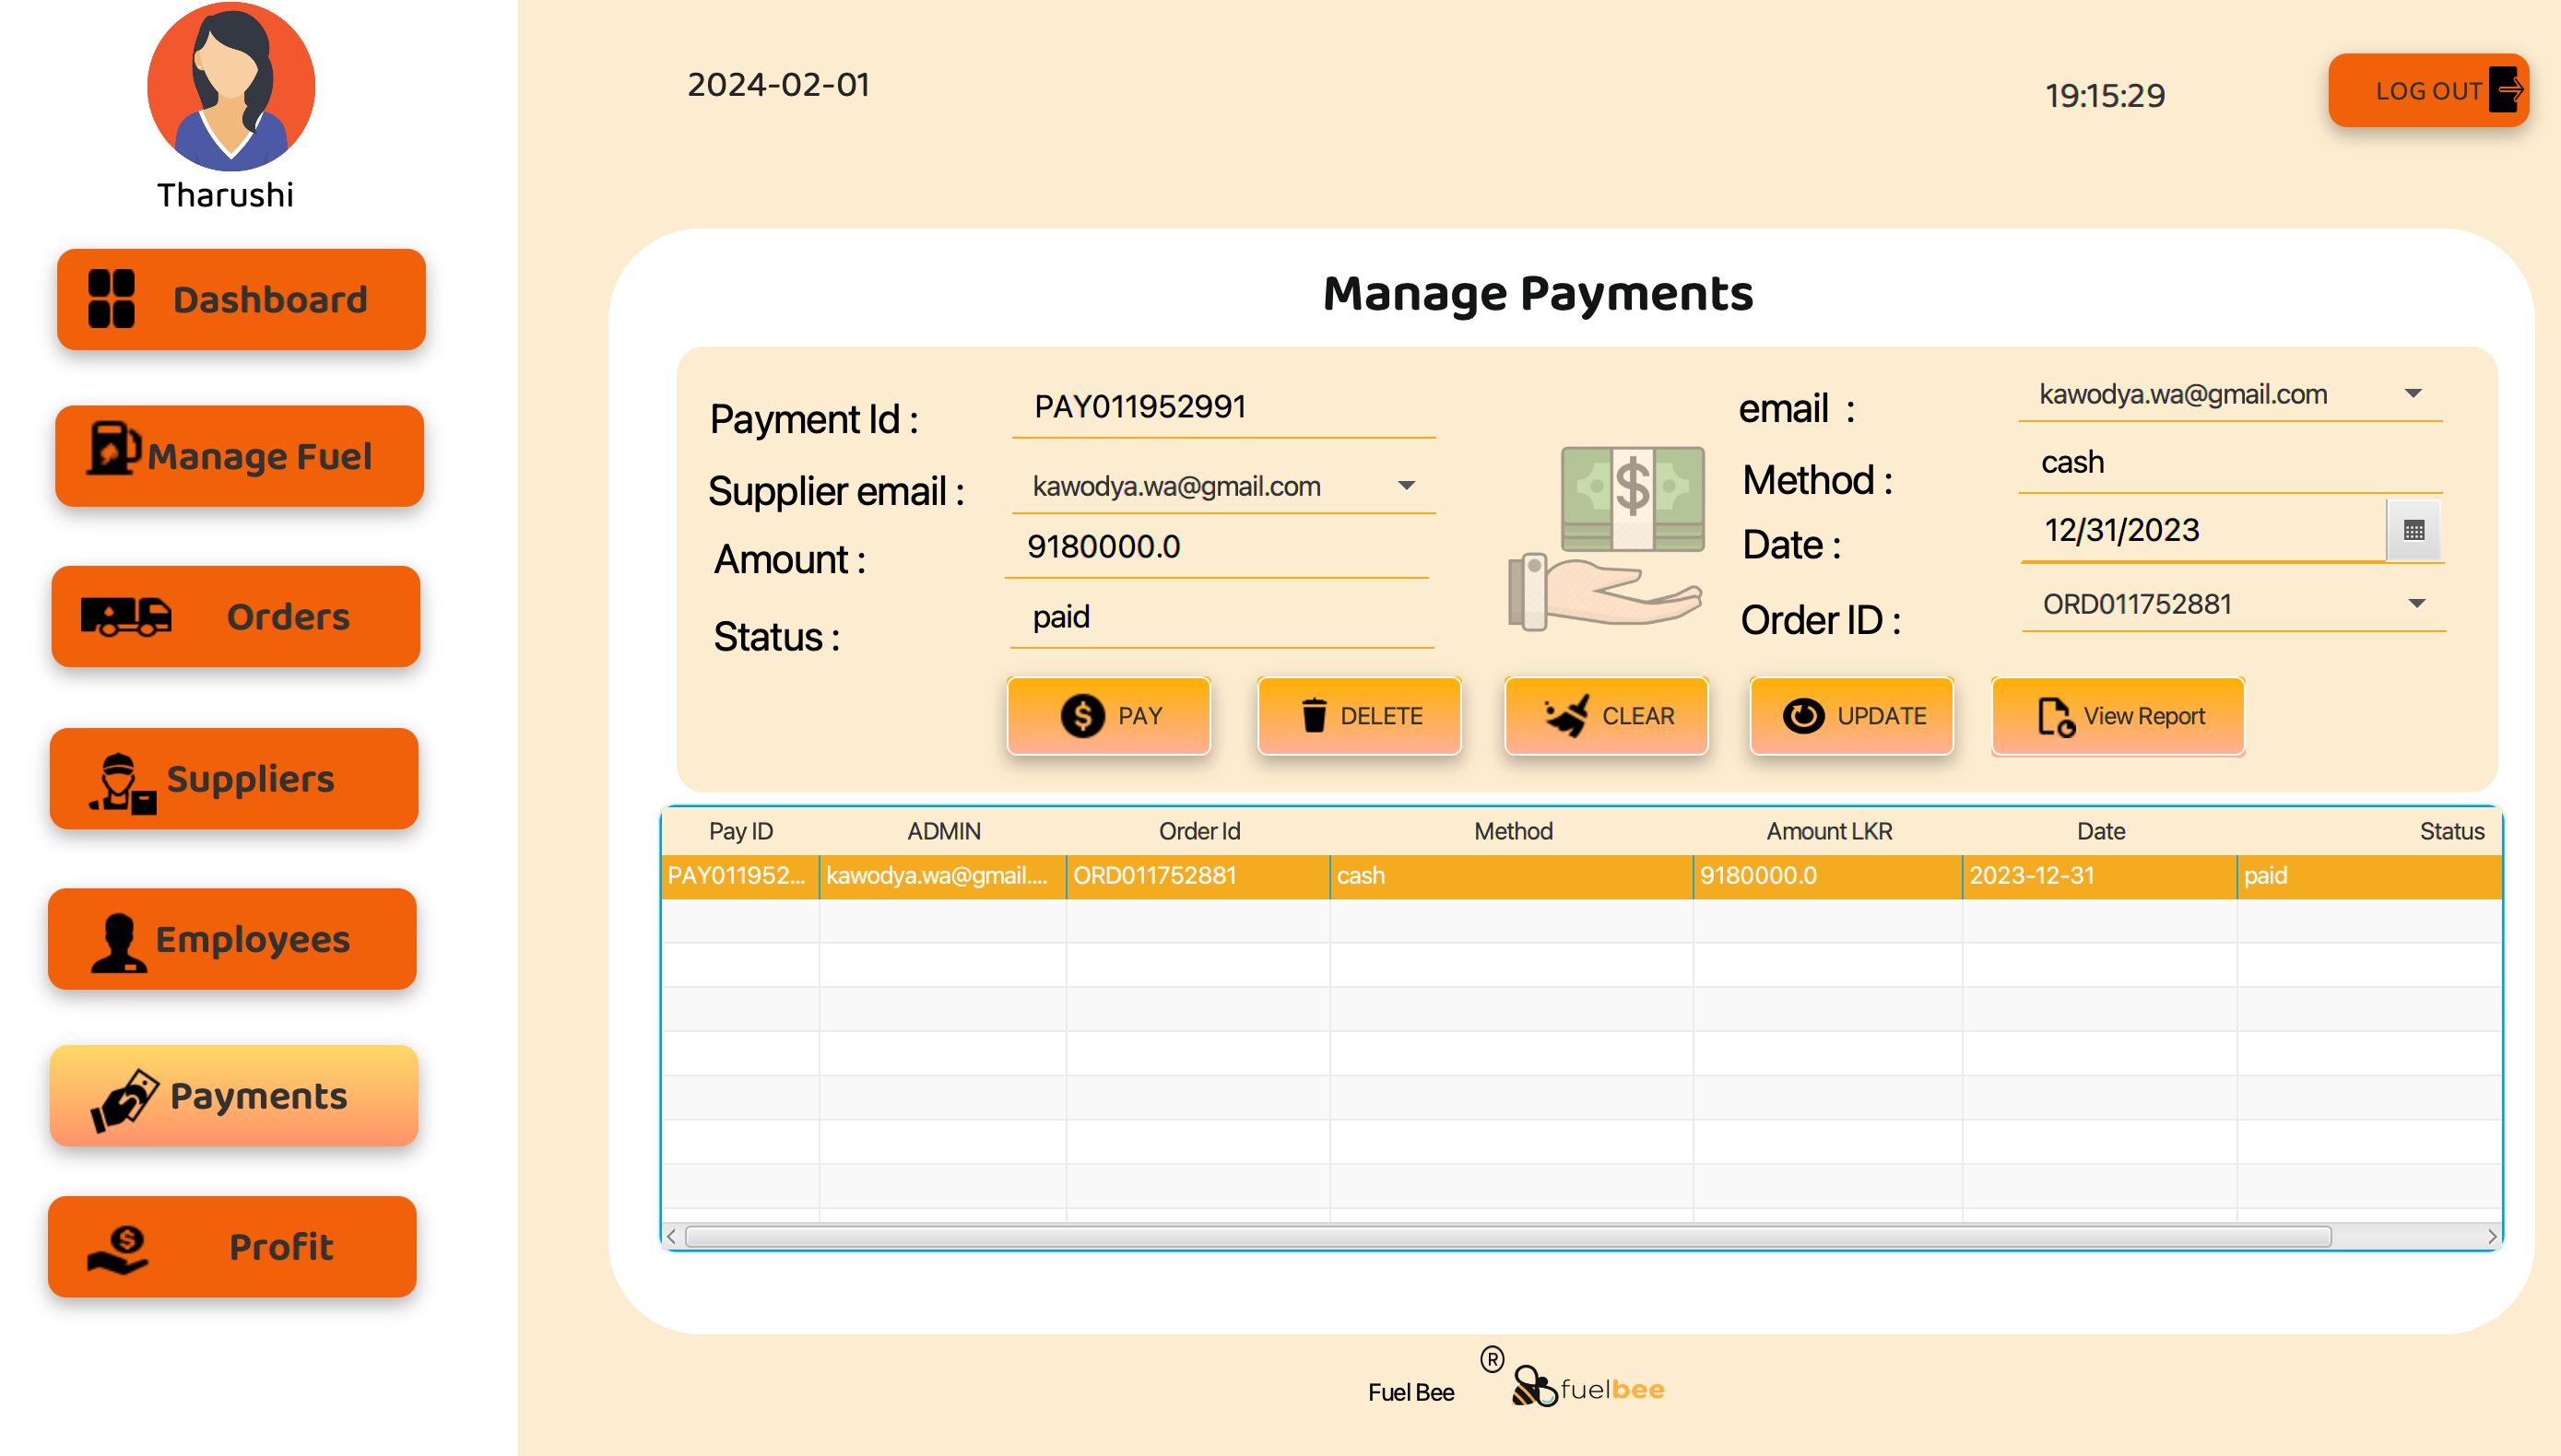Select the paid cell in table row
Screen dimensions: 2561x1456
point(2370,876)
